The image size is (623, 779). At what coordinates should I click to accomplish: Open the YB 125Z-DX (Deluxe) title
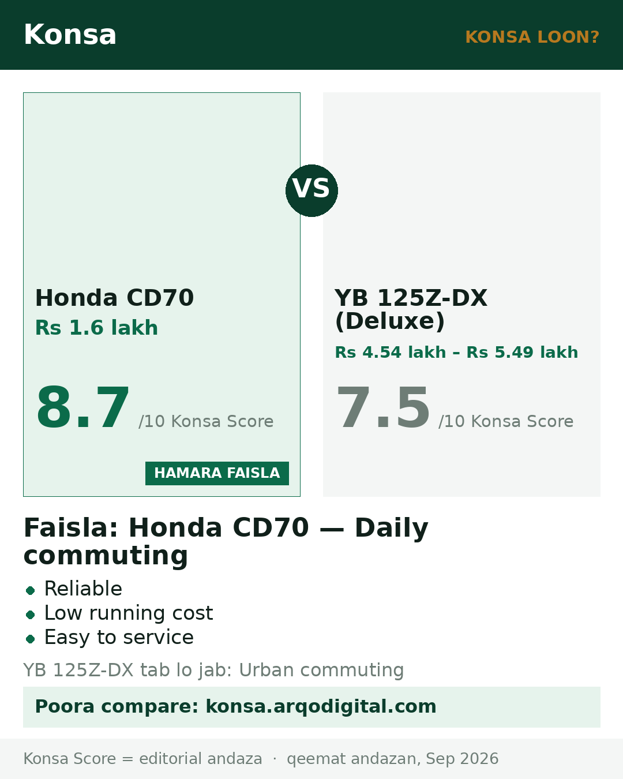tap(411, 309)
